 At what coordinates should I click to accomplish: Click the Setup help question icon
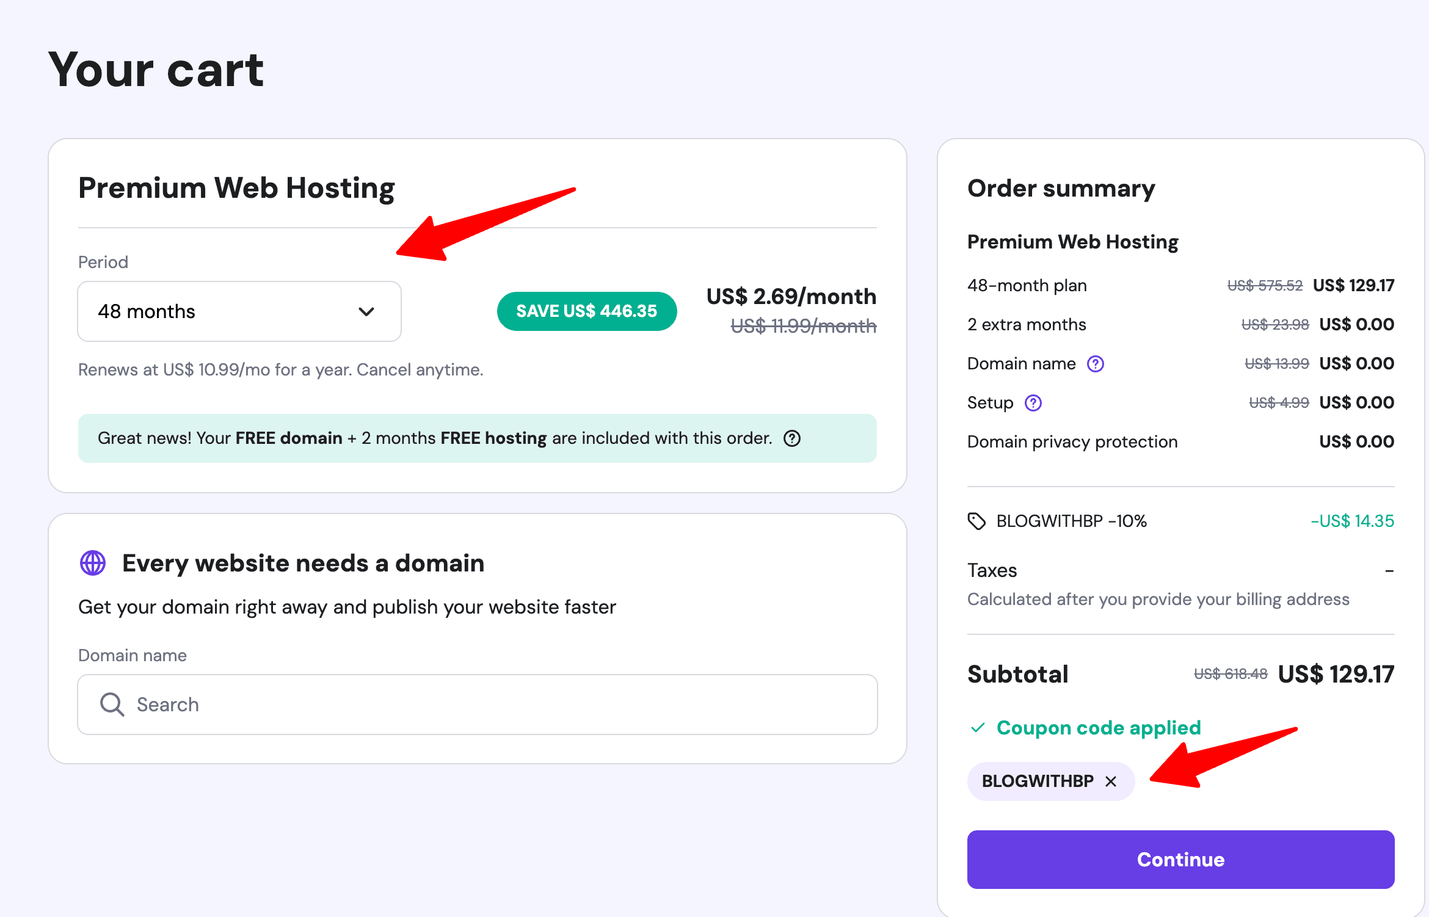point(1033,403)
